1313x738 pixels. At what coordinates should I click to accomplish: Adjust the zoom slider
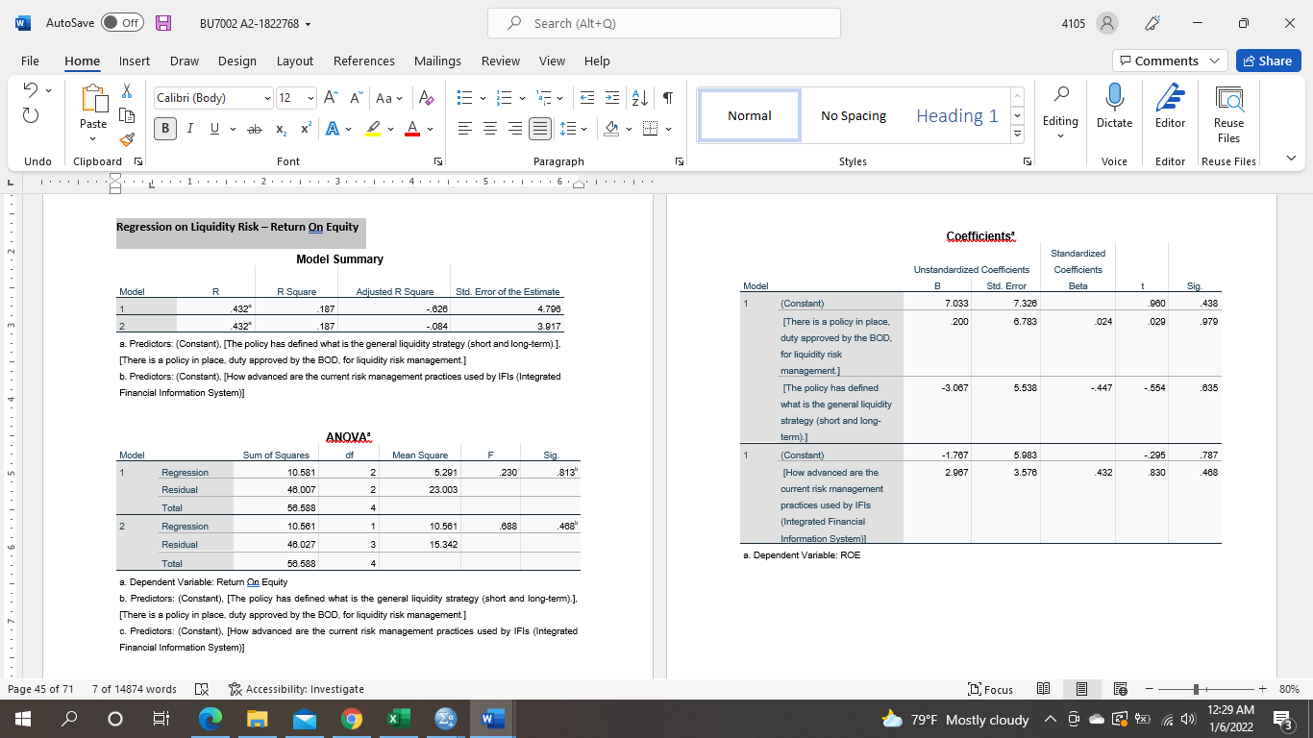[1195, 689]
